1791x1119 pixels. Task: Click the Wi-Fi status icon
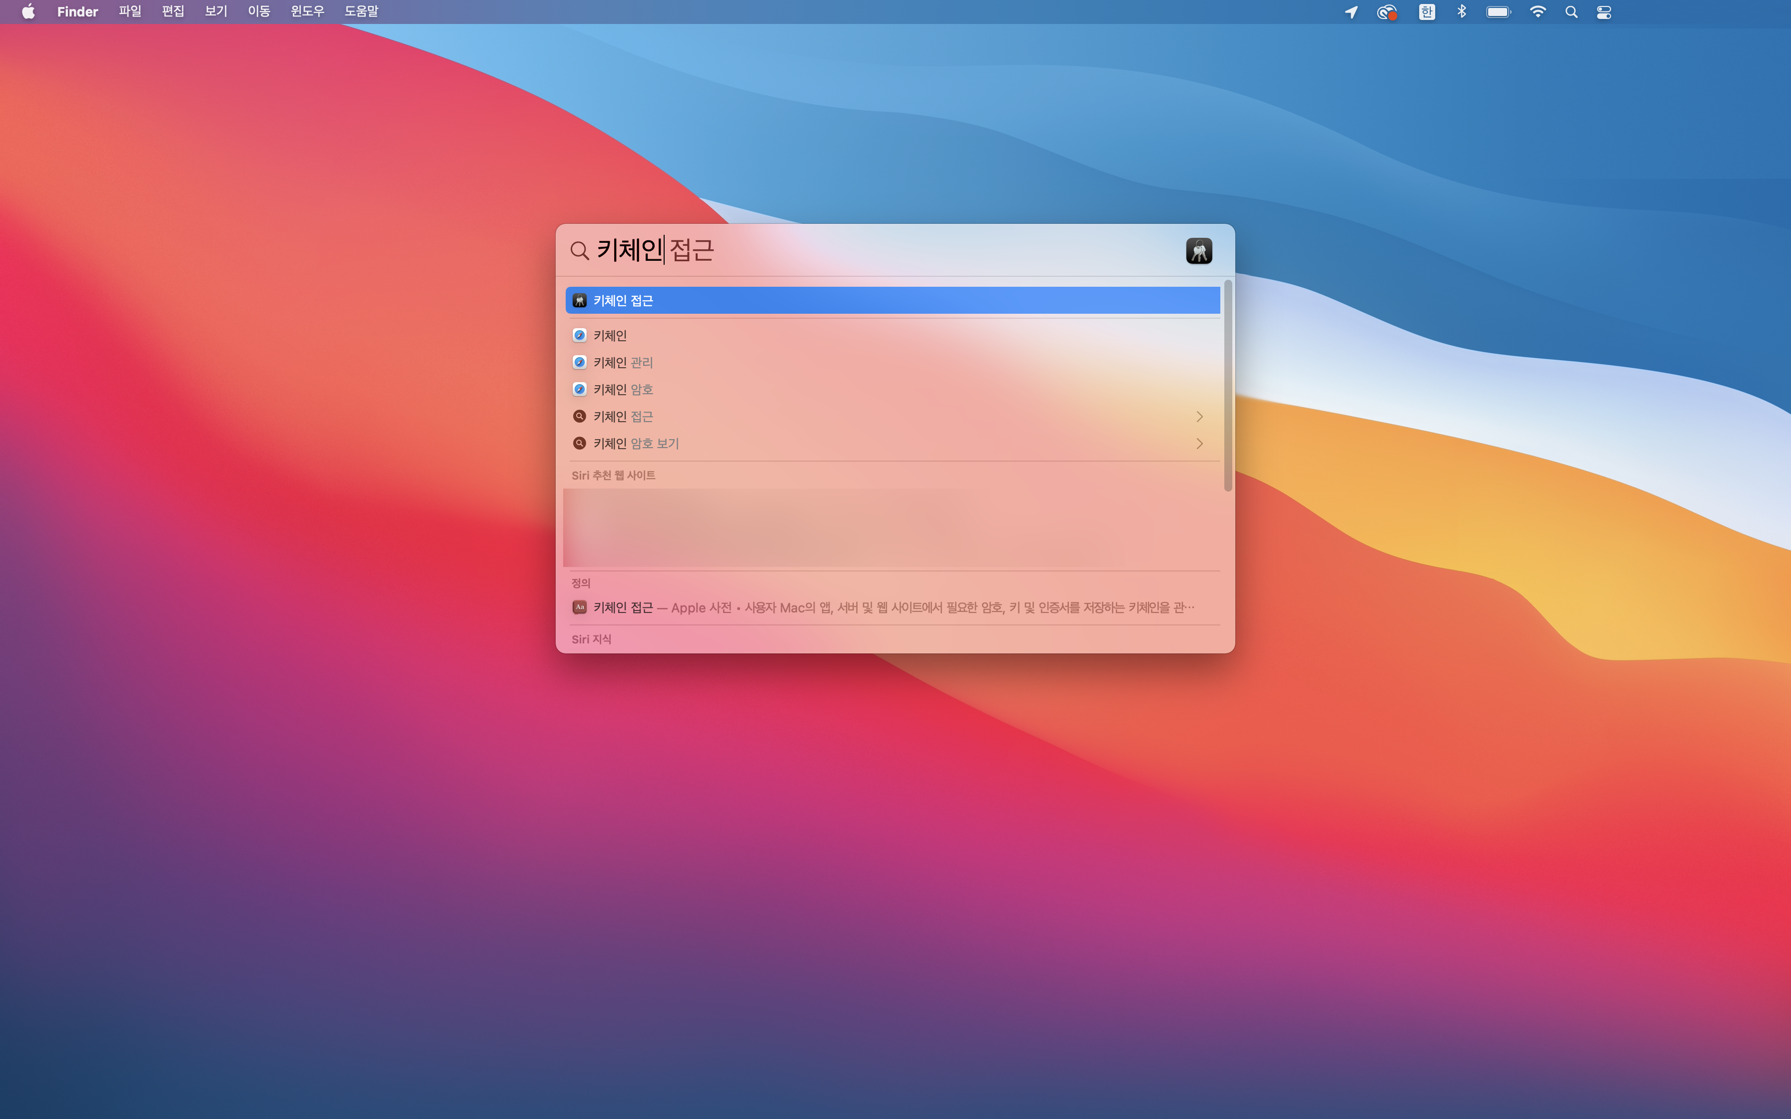point(1537,12)
